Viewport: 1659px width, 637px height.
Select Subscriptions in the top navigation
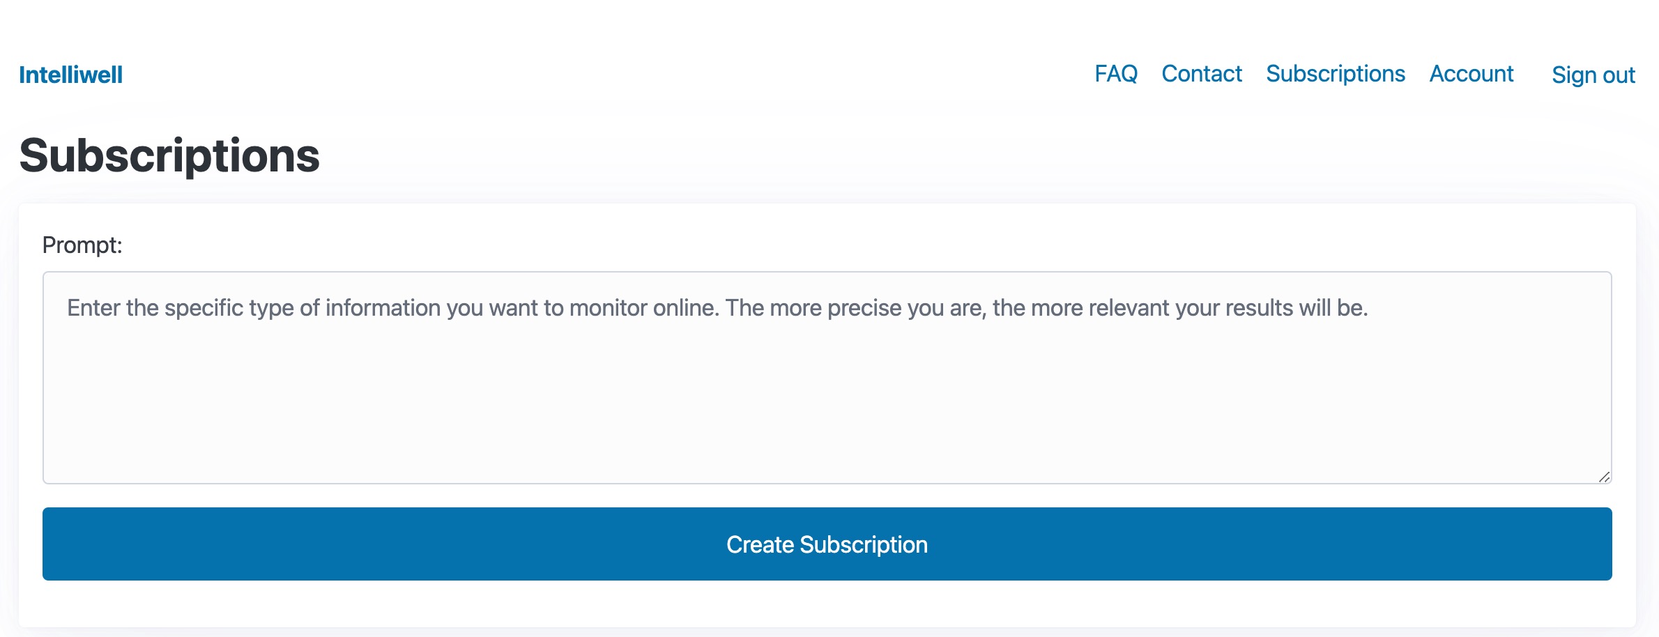pyautogui.click(x=1335, y=73)
